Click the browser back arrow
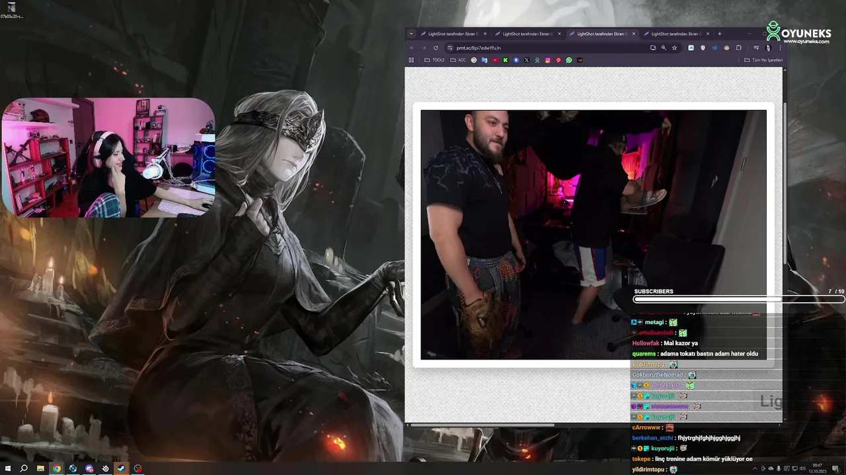846x475 pixels. pos(412,47)
